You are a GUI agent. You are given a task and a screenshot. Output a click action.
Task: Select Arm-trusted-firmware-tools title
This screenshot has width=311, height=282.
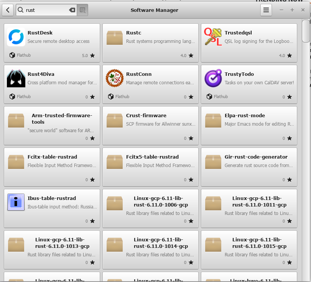pyautogui.click(x=62, y=119)
